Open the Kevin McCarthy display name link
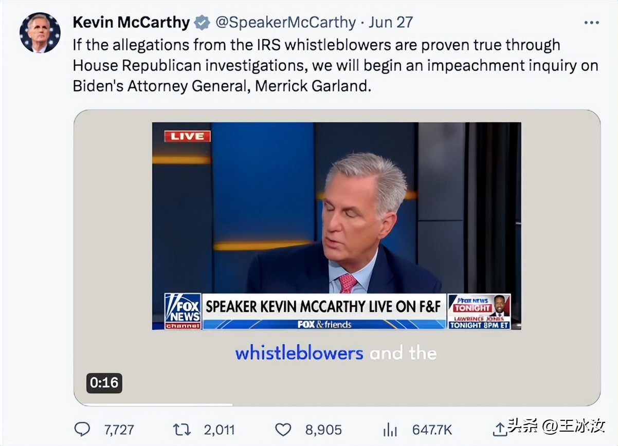This screenshot has height=446, width=618. [x=131, y=23]
